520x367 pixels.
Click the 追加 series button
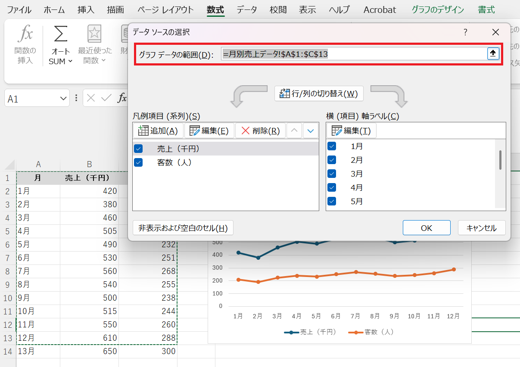click(x=158, y=131)
